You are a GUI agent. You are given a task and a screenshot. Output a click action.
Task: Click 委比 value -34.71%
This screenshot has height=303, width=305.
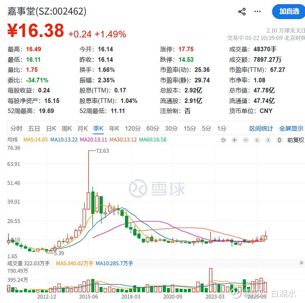coord(37,80)
